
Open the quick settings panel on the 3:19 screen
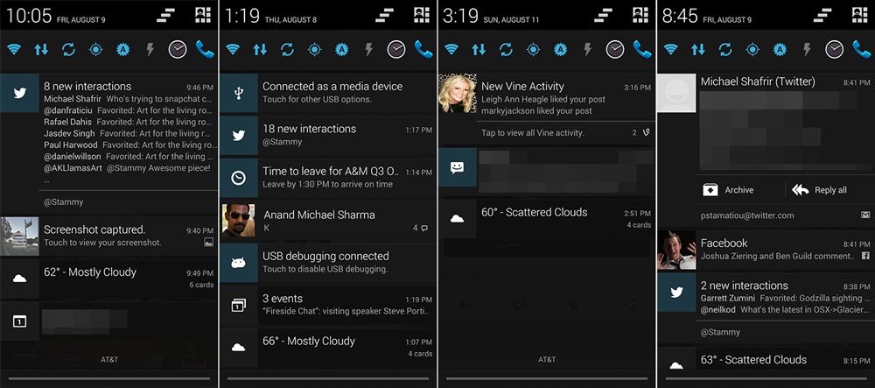click(x=640, y=15)
